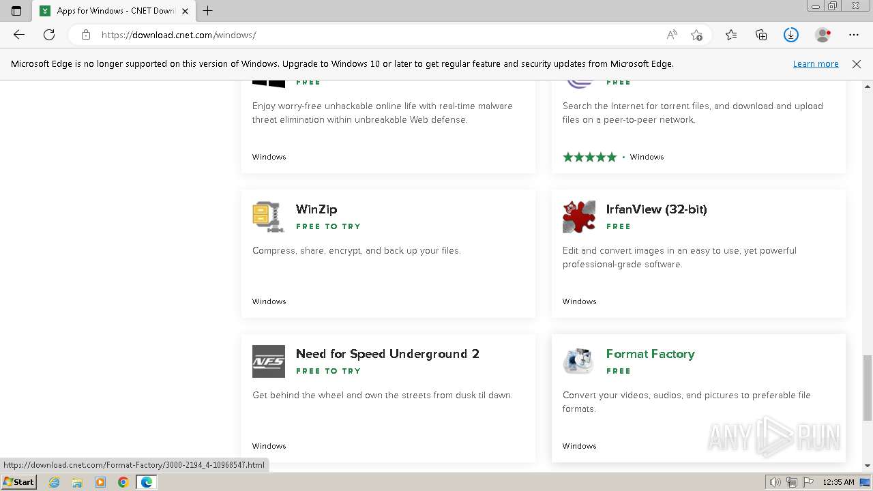Screen dimensions: 873x491
Task: Click the NFS game icon
Action: tap(269, 361)
